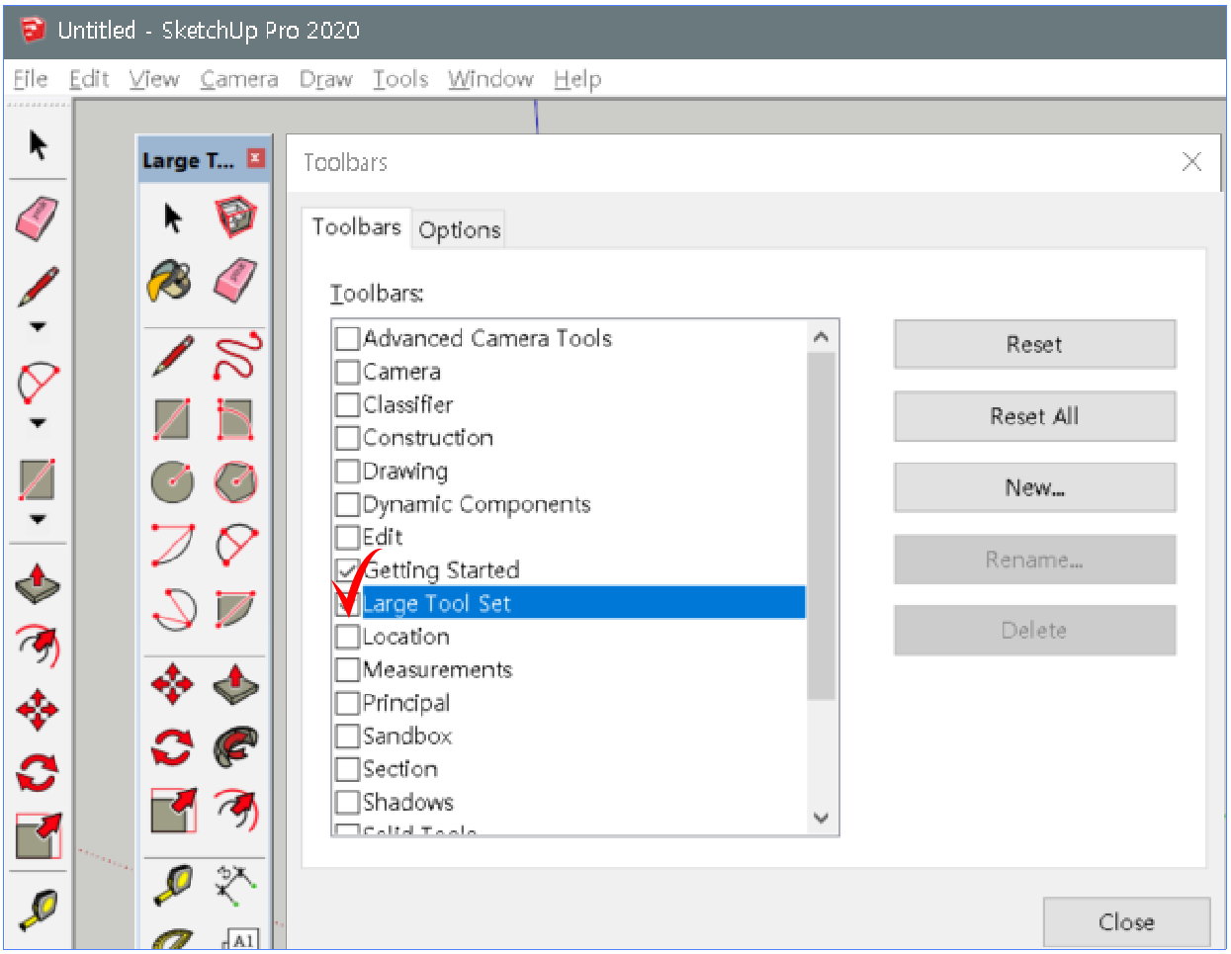This screenshot has width=1231, height=954.
Task: Choose Push/Pull in the Large Tool Set palette
Action: [235, 684]
